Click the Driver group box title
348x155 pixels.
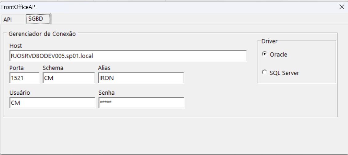click(x=269, y=41)
